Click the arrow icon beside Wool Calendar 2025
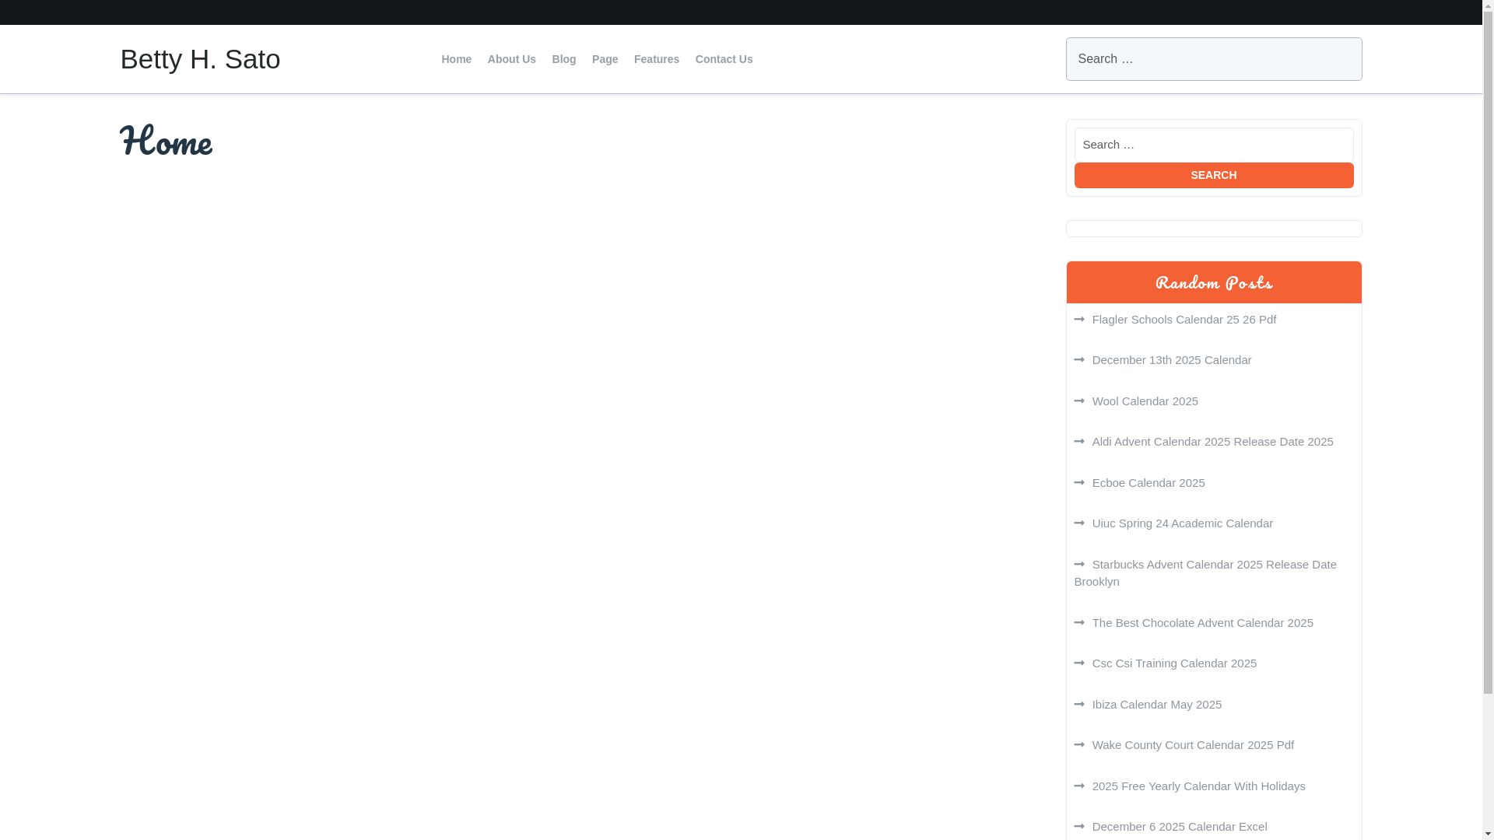 (x=1079, y=401)
